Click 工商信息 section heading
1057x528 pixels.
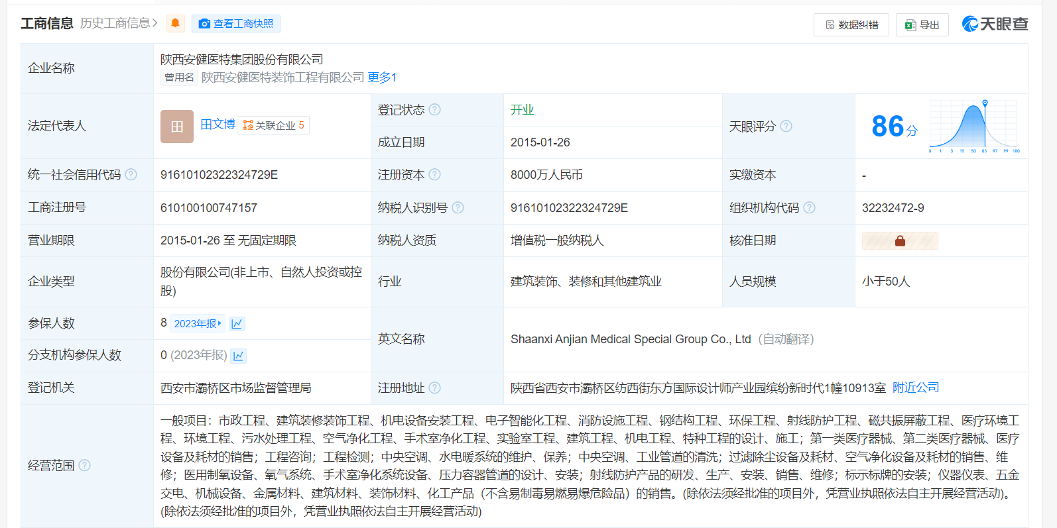(47, 24)
